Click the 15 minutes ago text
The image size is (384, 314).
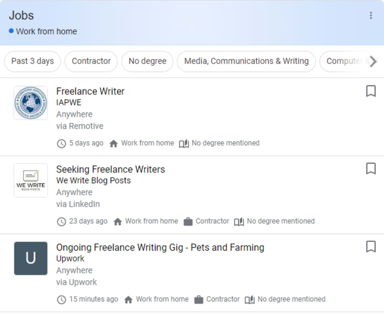click(x=93, y=299)
